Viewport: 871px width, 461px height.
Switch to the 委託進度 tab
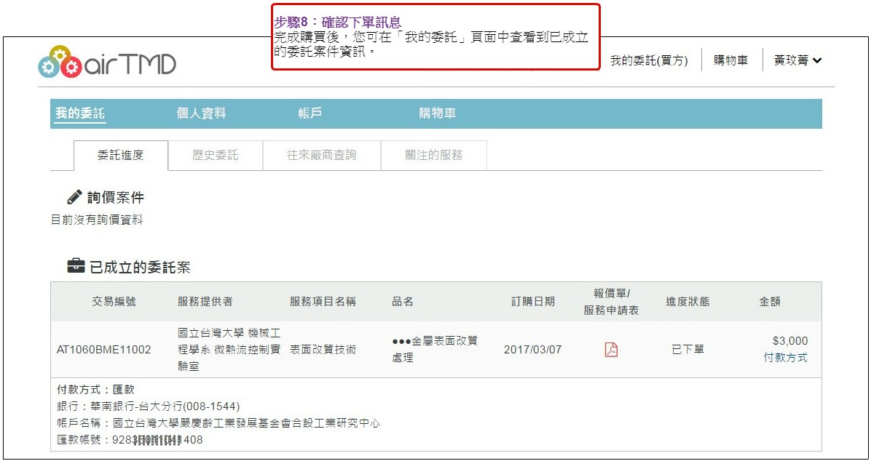tap(121, 155)
